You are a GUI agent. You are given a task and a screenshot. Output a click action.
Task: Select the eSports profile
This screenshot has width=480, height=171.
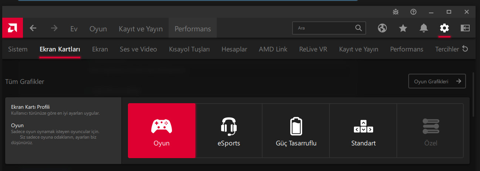pos(229,131)
